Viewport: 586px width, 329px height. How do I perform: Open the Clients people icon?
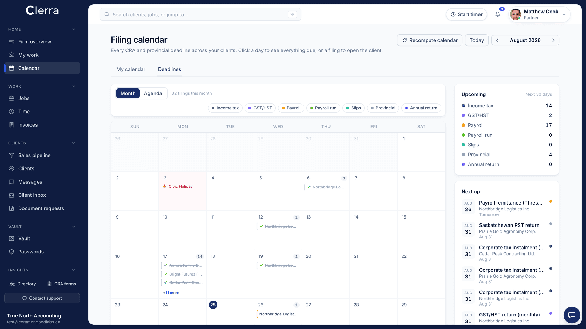coord(12,169)
